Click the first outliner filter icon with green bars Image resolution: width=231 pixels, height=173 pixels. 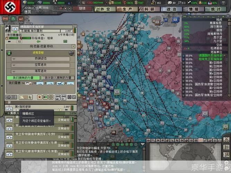185,16
